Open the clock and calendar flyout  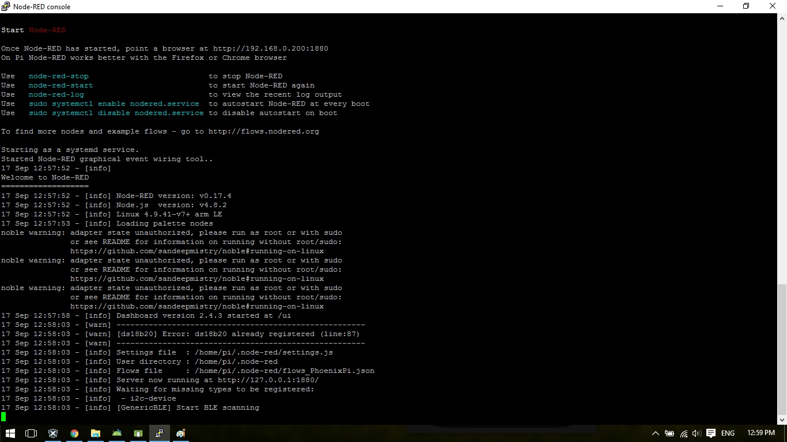pos(760,433)
